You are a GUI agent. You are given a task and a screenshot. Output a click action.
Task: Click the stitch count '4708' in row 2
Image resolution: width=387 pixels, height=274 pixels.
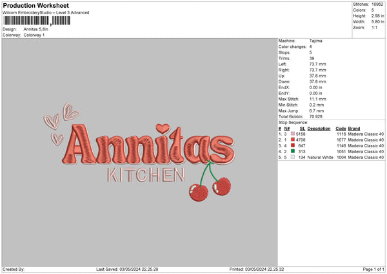click(301, 140)
